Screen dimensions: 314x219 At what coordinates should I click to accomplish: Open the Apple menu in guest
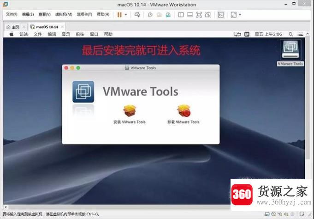pos(12,34)
